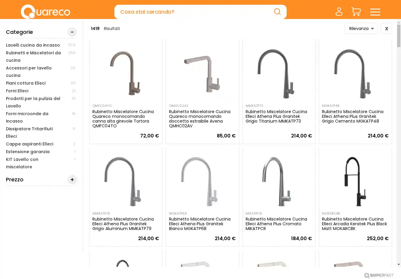Image resolution: width=401 pixels, height=279 pixels.
Task: Open the hamburger menu
Action: (x=375, y=12)
